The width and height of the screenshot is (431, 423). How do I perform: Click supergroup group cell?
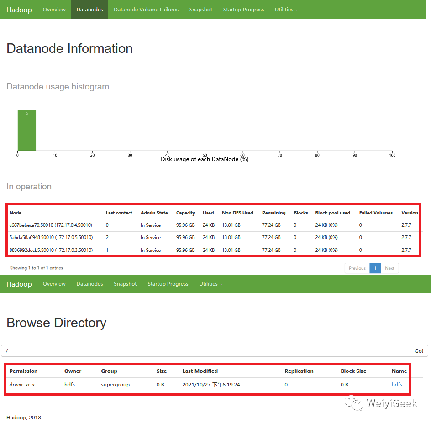pyautogui.click(x=115, y=385)
